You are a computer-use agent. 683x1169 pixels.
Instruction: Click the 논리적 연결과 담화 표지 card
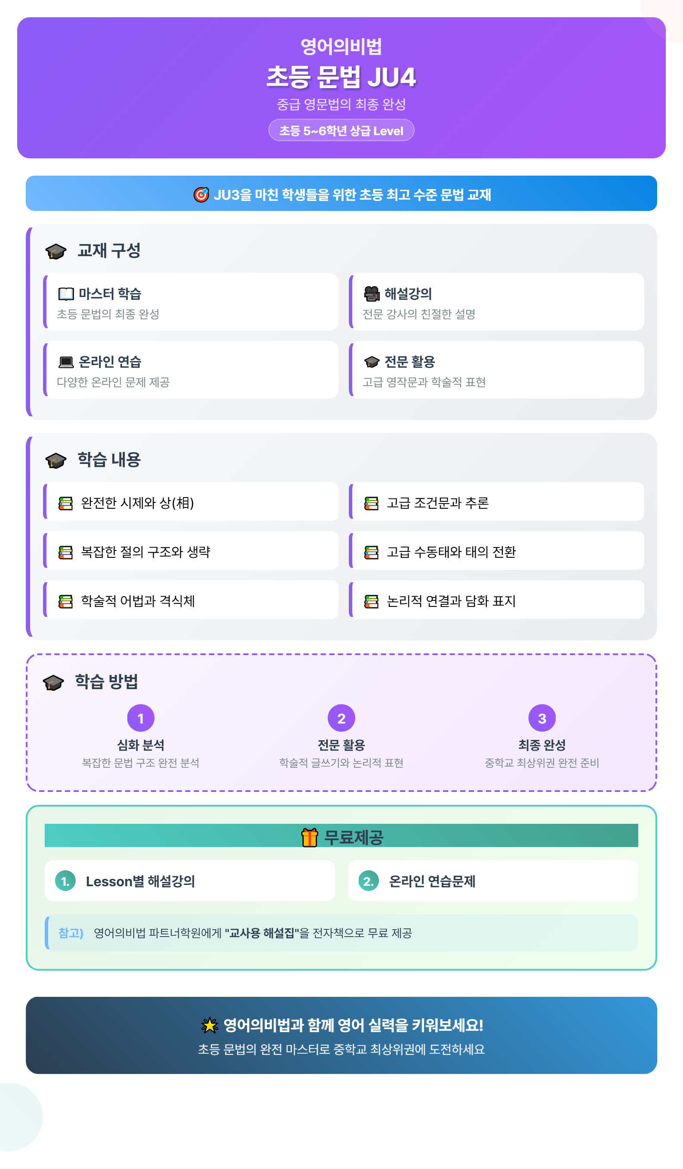496,600
